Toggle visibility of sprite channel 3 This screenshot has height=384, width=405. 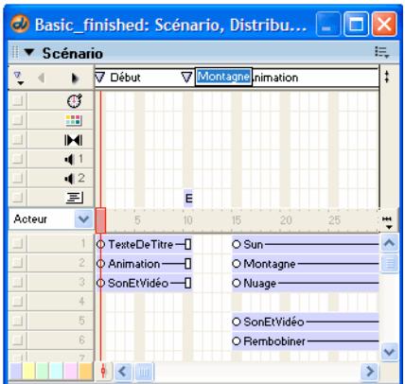click(18, 282)
